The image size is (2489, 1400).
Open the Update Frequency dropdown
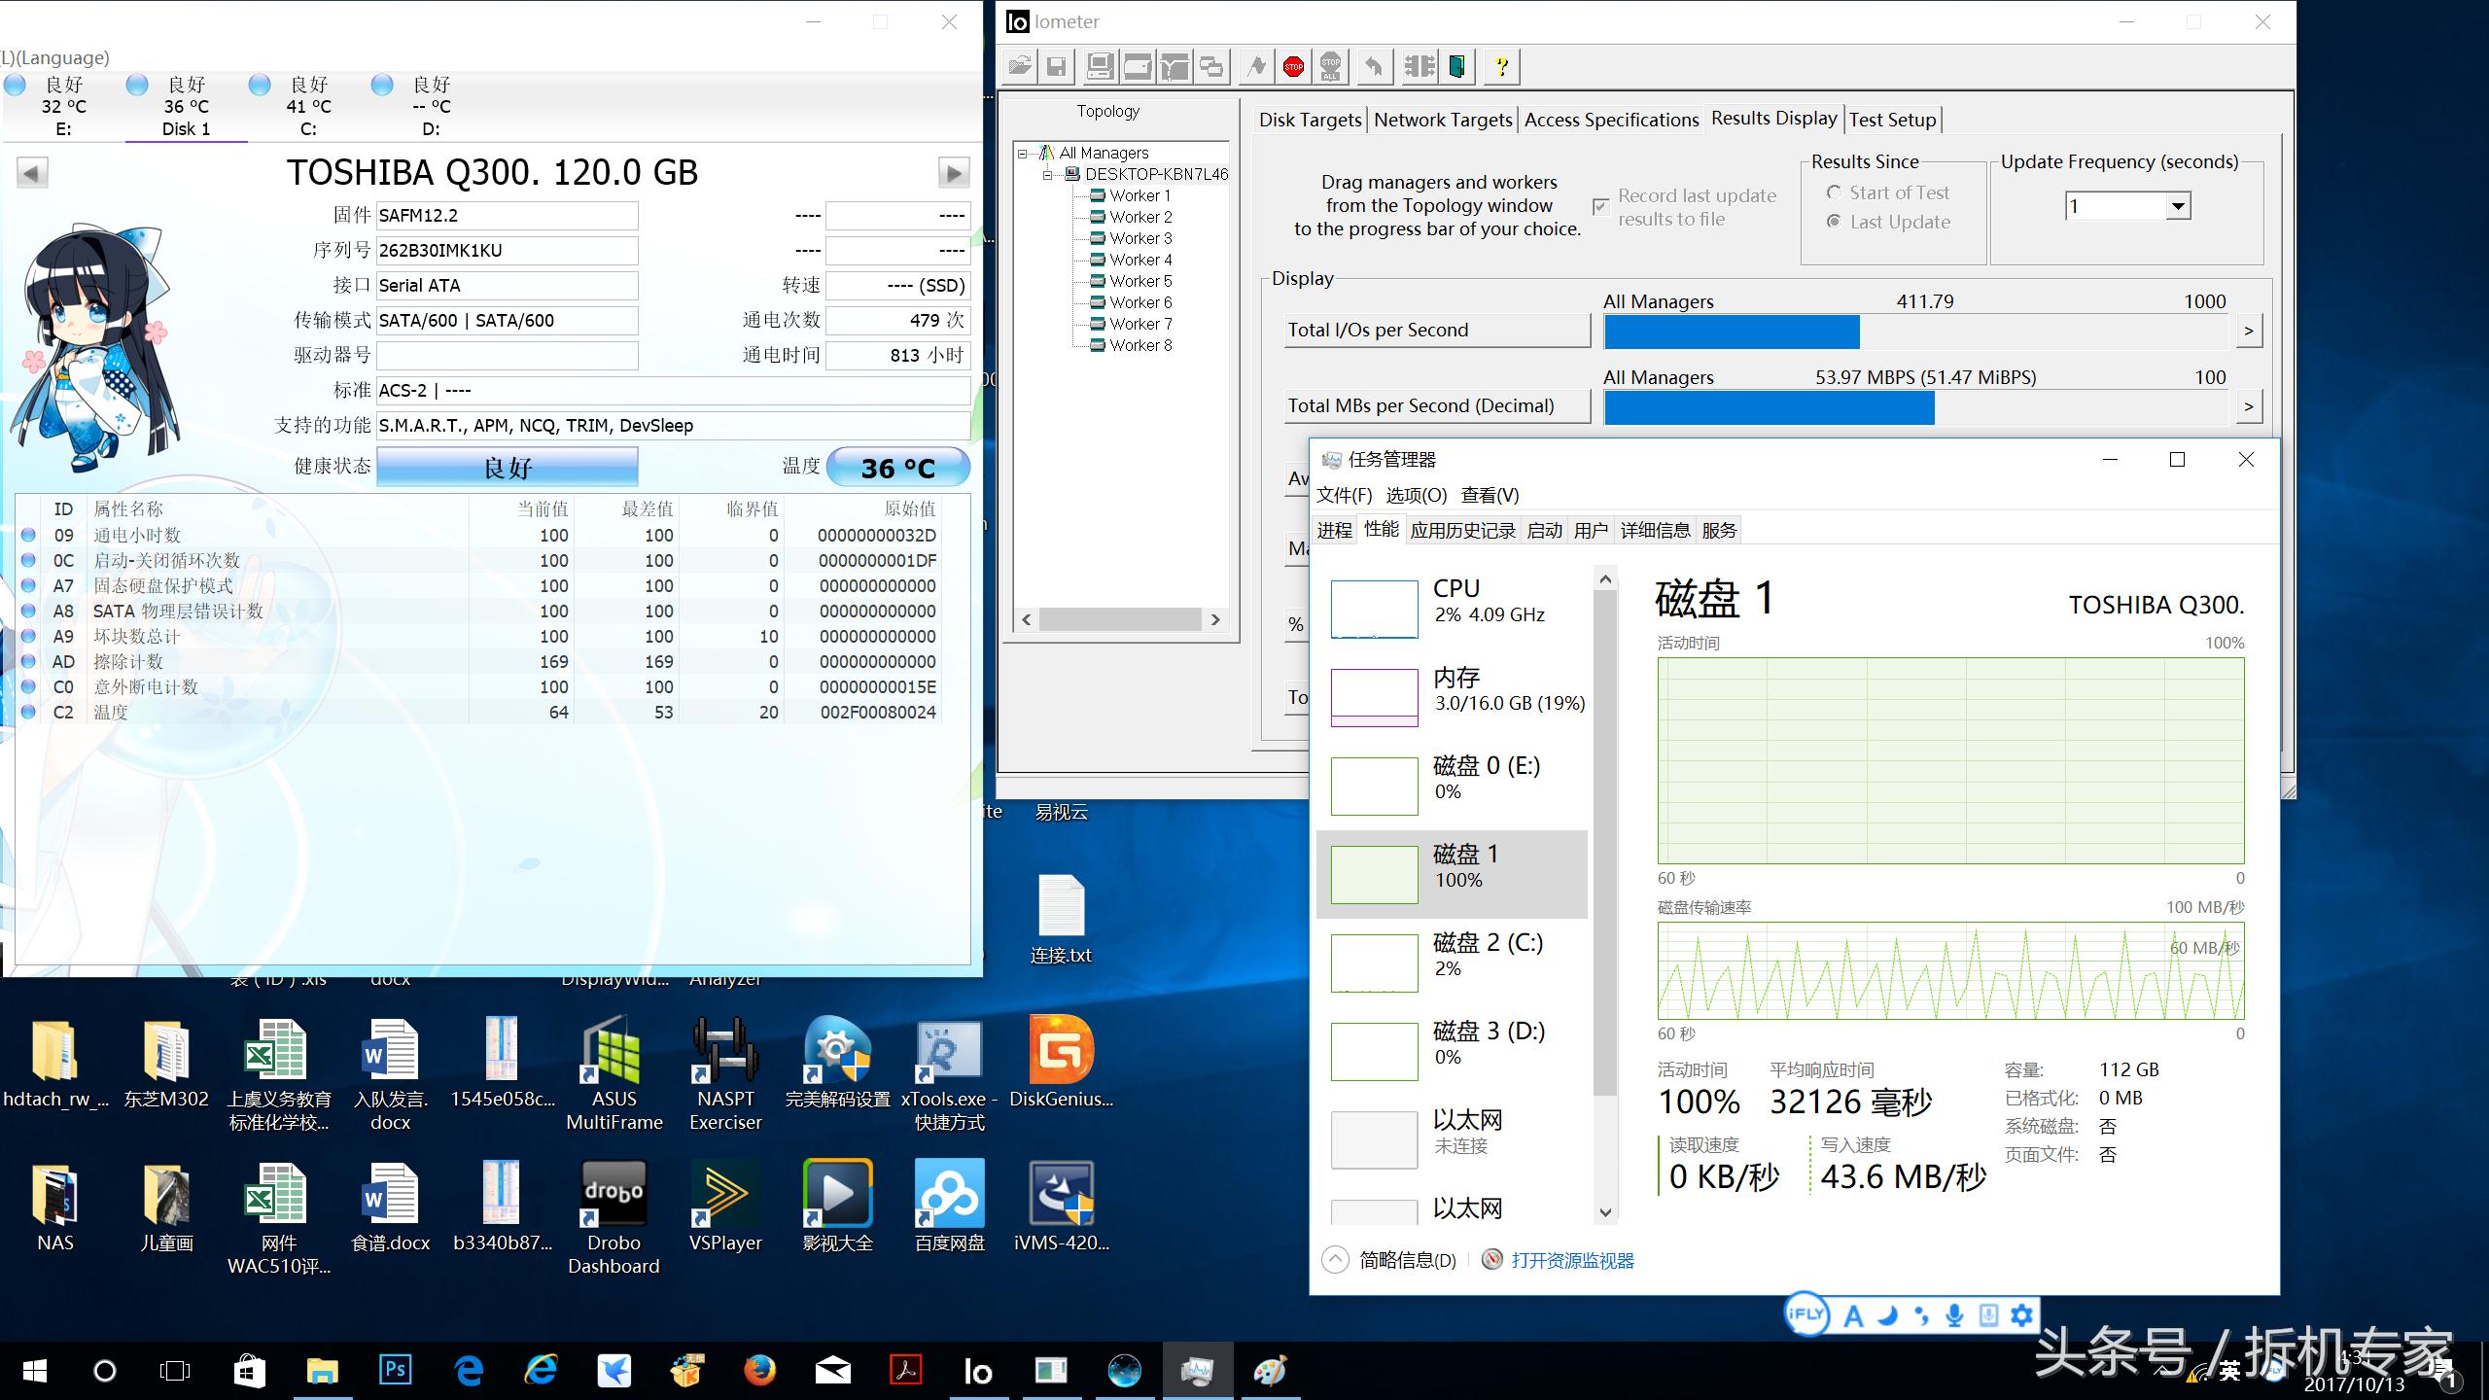pyautogui.click(x=2178, y=206)
